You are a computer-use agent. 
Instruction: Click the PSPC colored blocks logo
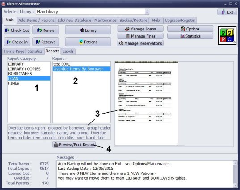(x=227, y=35)
